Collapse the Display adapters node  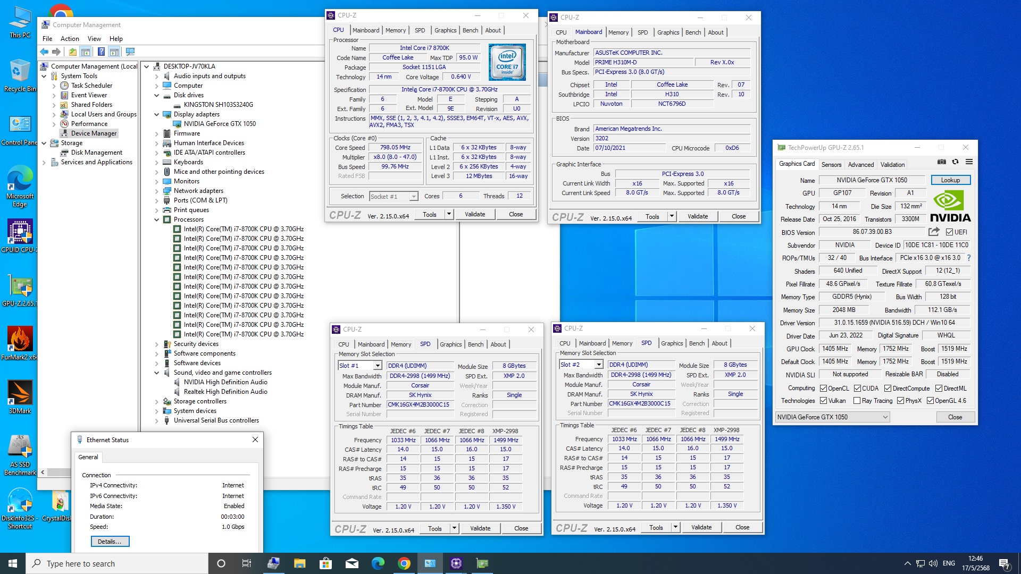click(157, 114)
